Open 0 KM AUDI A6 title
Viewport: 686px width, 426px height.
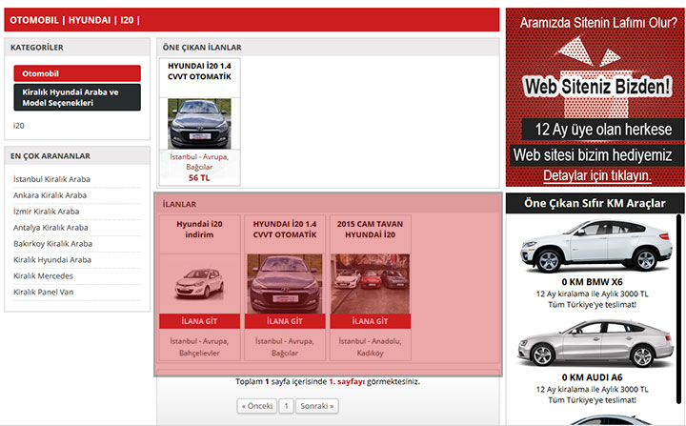point(592,377)
